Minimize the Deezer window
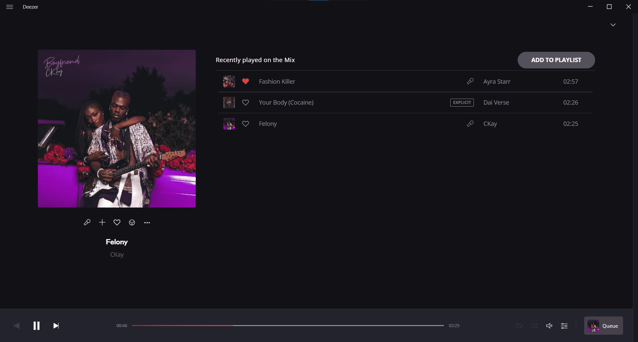The image size is (638, 342). tap(590, 7)
